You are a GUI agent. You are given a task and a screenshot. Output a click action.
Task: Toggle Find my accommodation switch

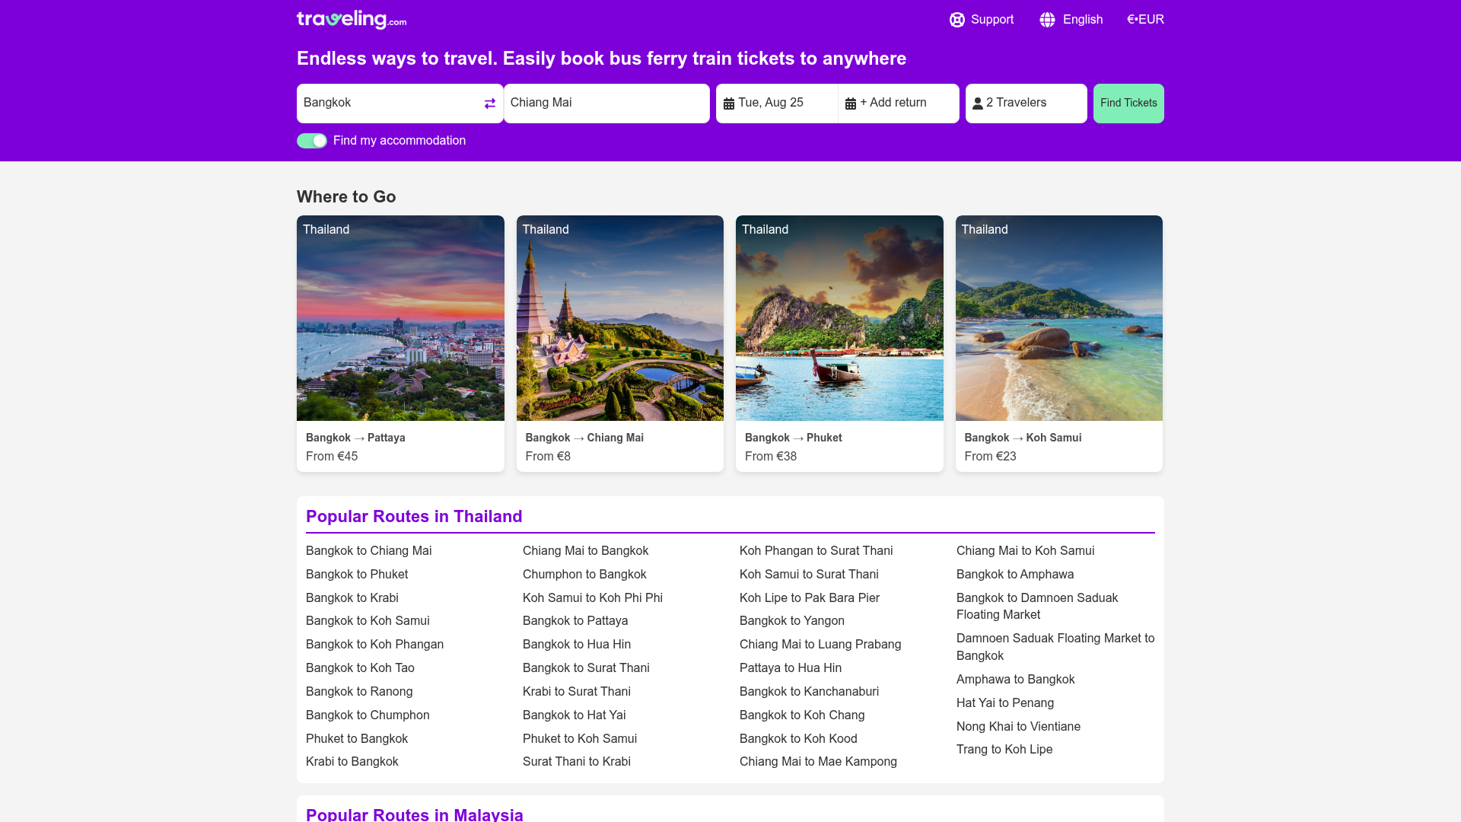(x=312, y=141)
